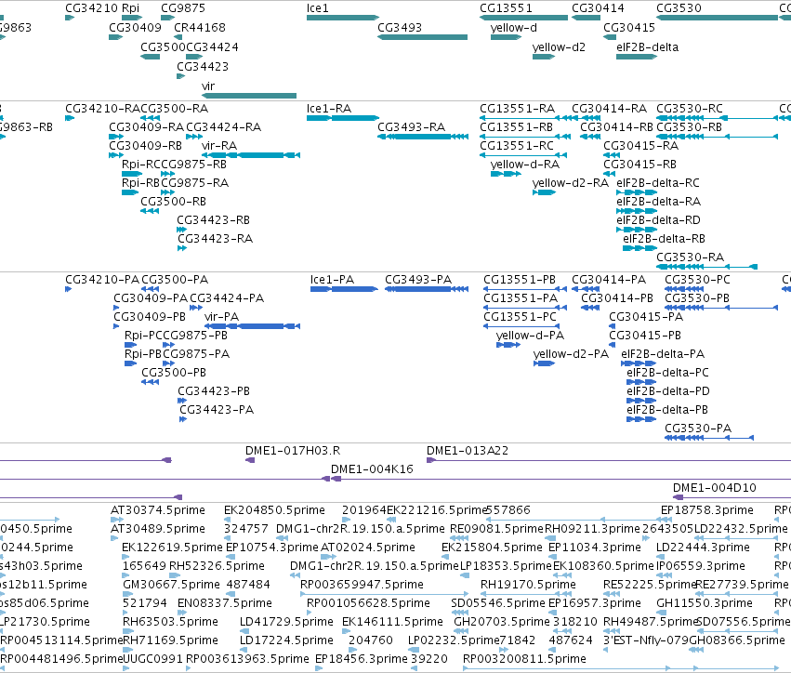
Task: Click the LD41729.5prime EST label
Action: tap(286, 622)
